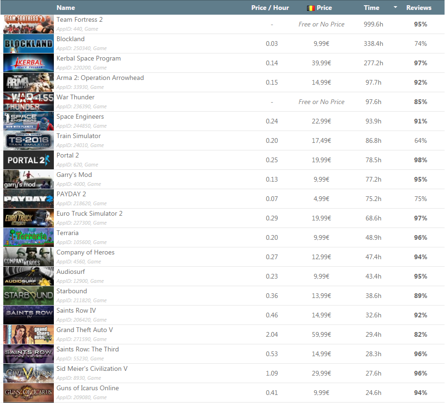
Task: Open the Saints Row: The Third thumbnail
Action: tap(28, 354)
